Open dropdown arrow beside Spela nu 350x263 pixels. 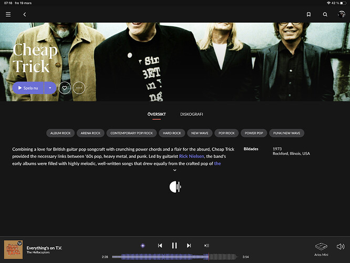click(50, 88)
